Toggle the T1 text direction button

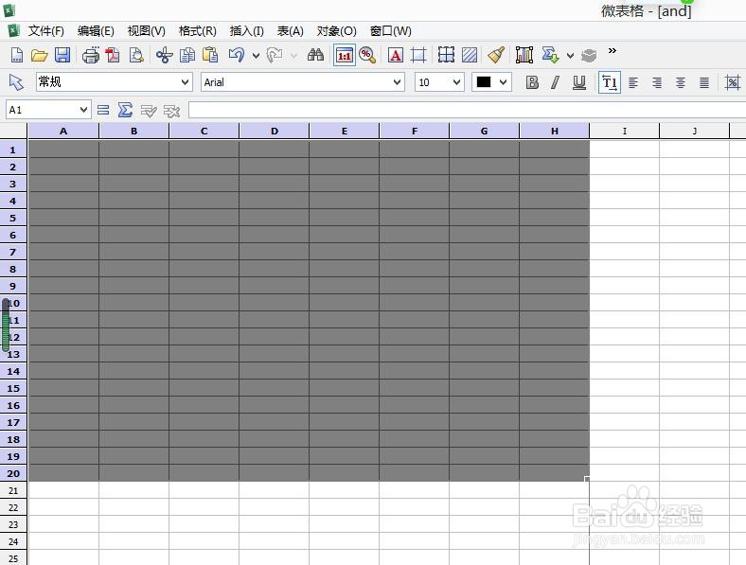tap(610, 82)
